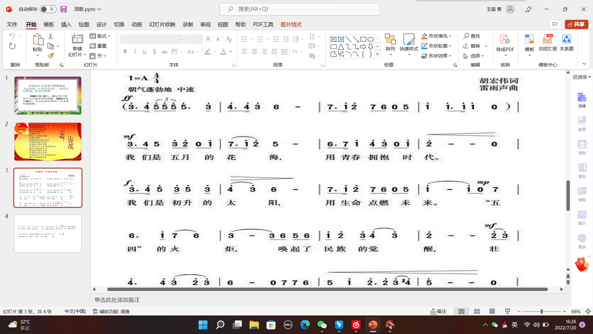
Task: Open the 图片格式 picture format tab
Action: pyautogui.click(x=291, y=24)
